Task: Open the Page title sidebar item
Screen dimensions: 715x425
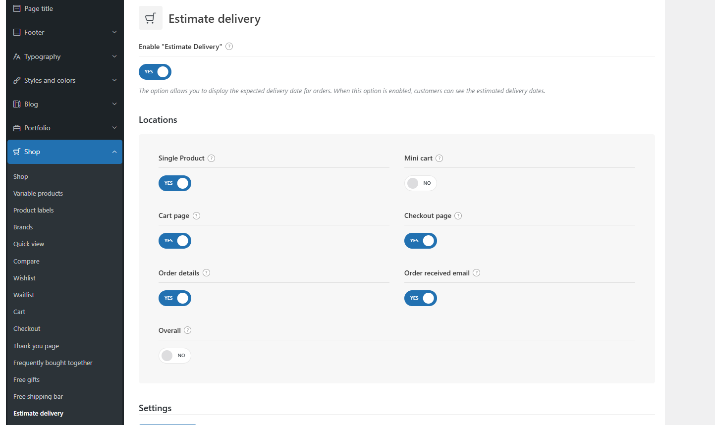Action: tap(65, 8)
